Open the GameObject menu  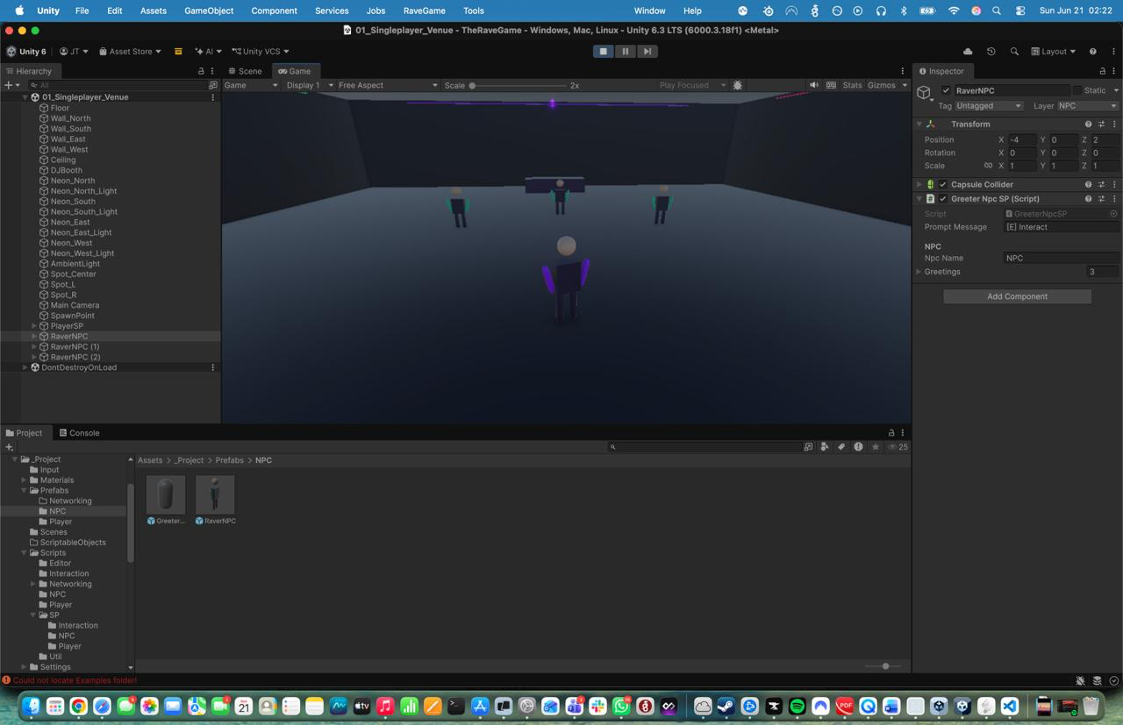209,11
